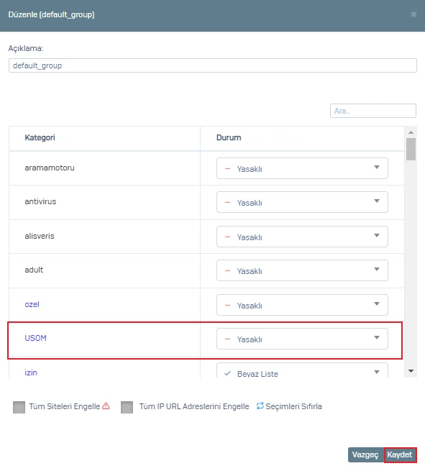Click the refresh icon beside Seçimleri Sıfırla
The height and width of the screenshot is (471, 425).
coord(260,406)
